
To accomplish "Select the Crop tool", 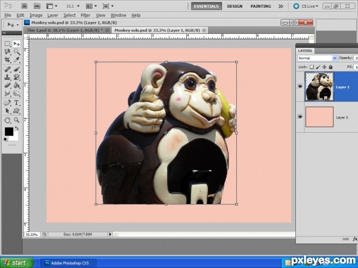I will point(8,60).
